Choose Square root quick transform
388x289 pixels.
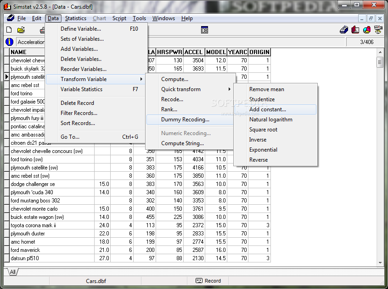coord(276,130)
